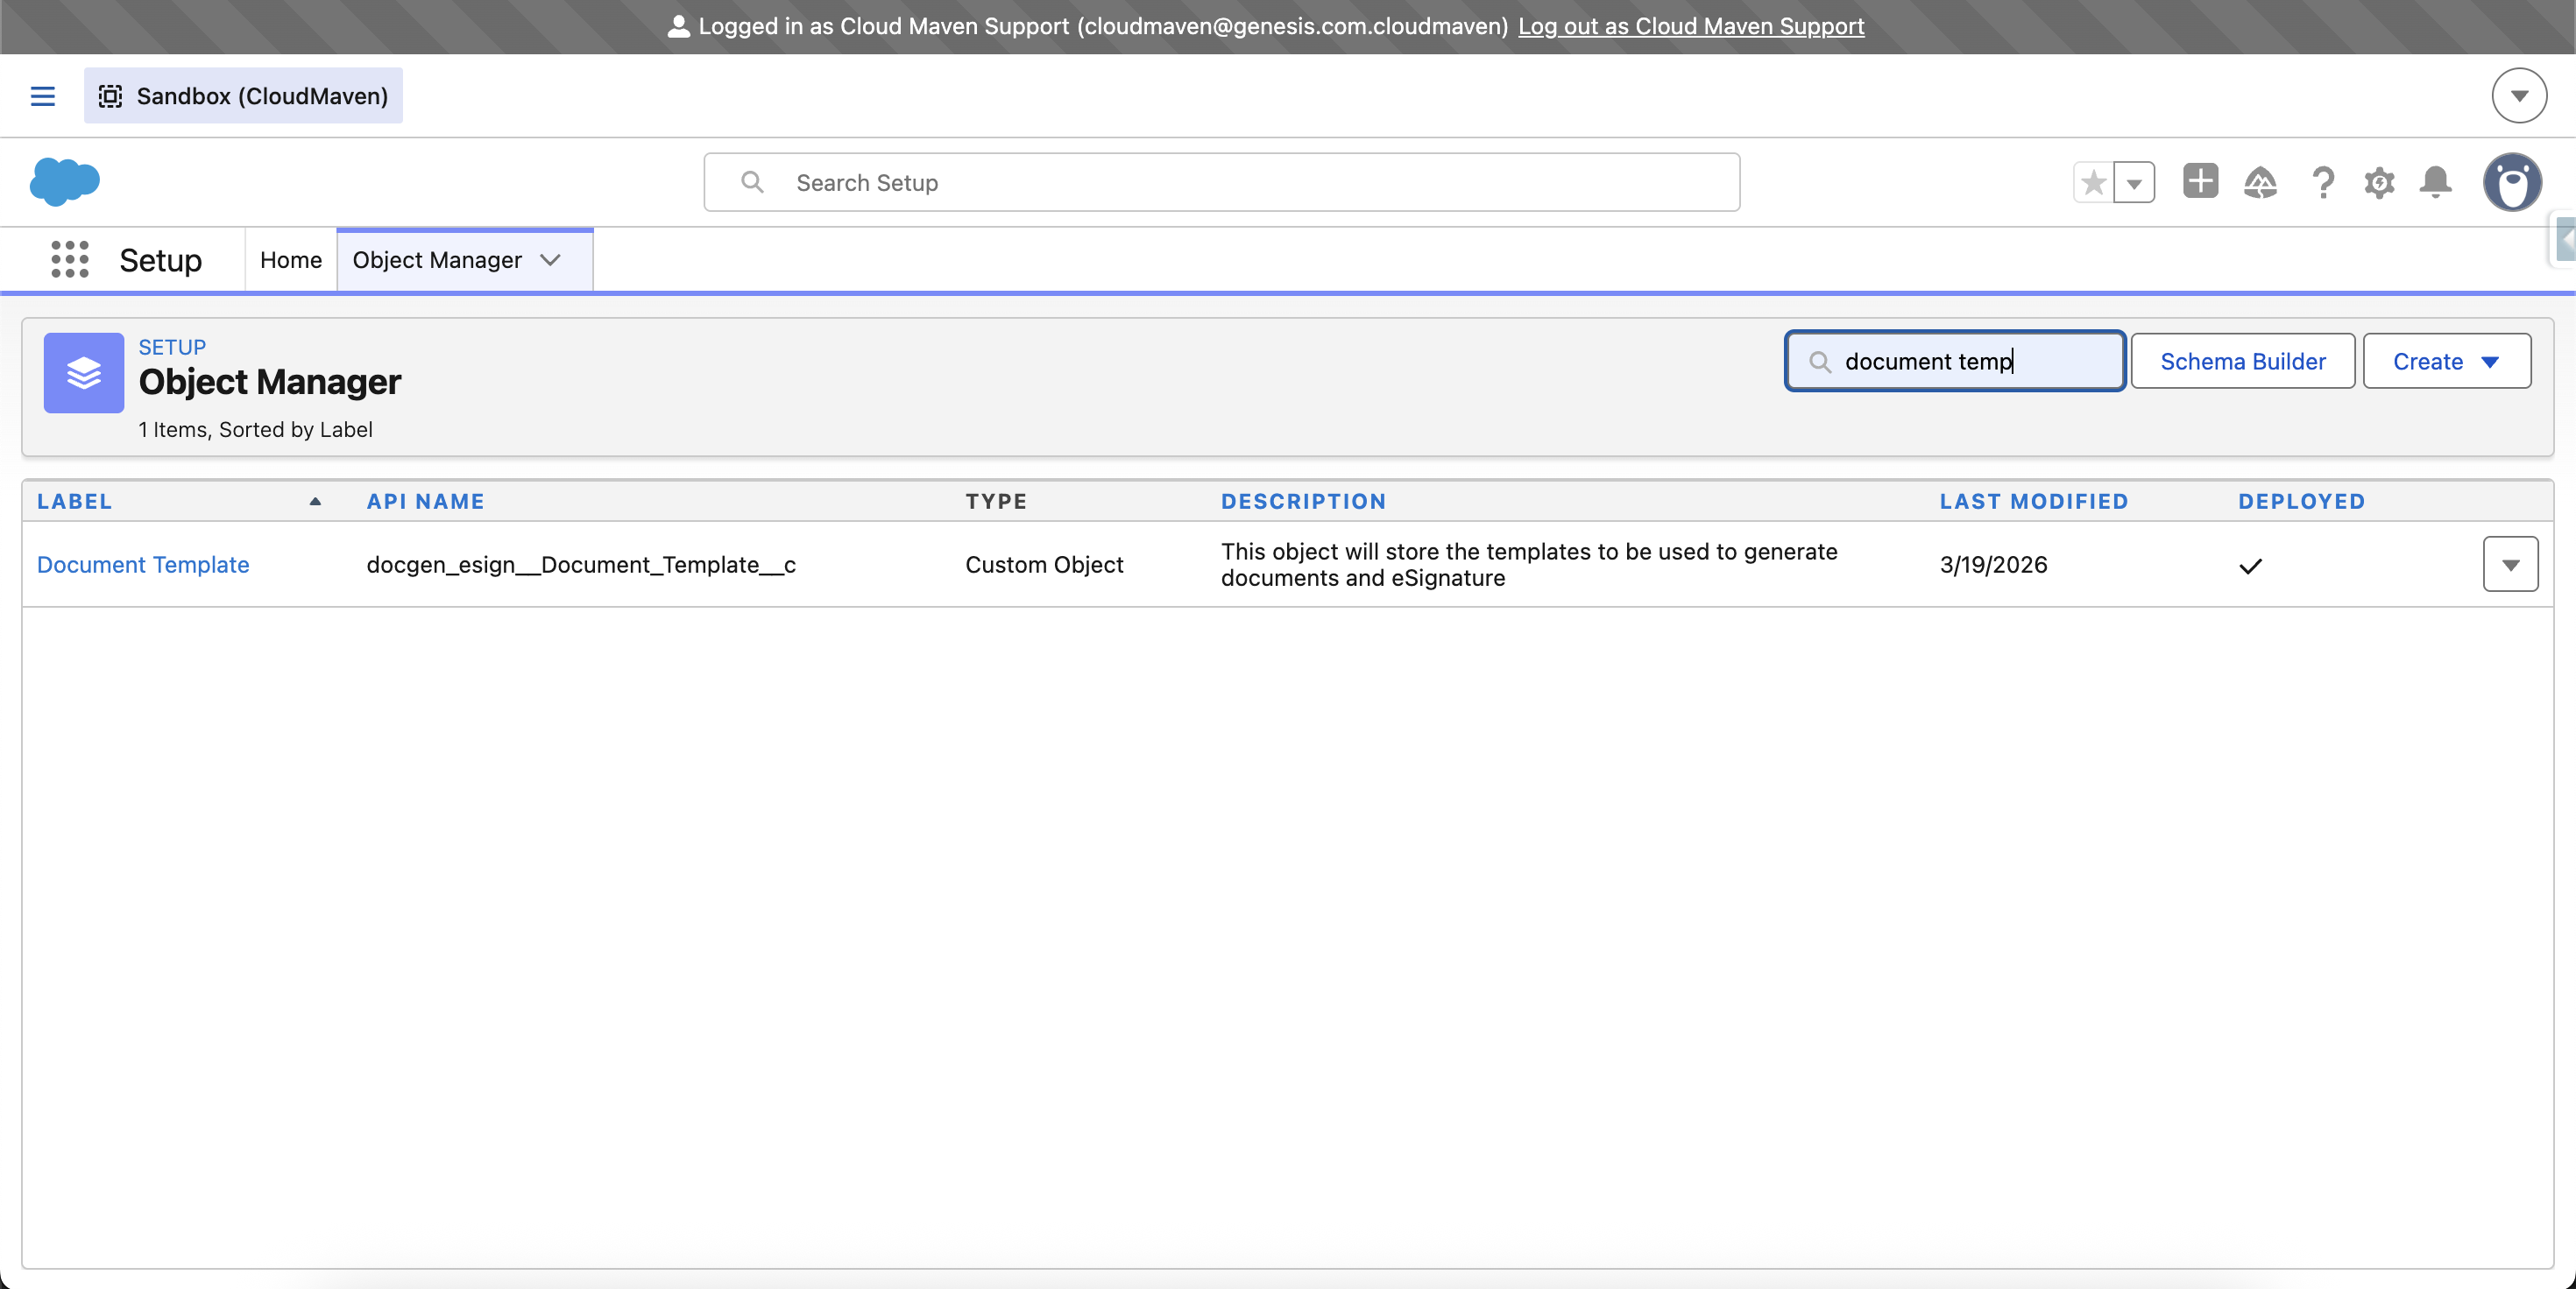The height and width of the screenshot is (1289, 2576).
Task: Open the Trailhead guidance icon
Action: click(2260, 182)
